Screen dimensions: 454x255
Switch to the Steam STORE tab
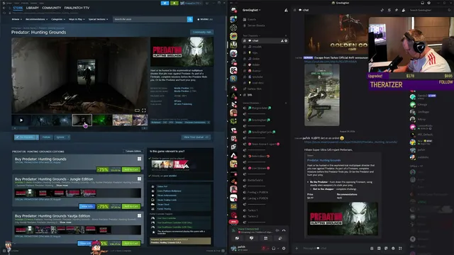coord(18,8)
